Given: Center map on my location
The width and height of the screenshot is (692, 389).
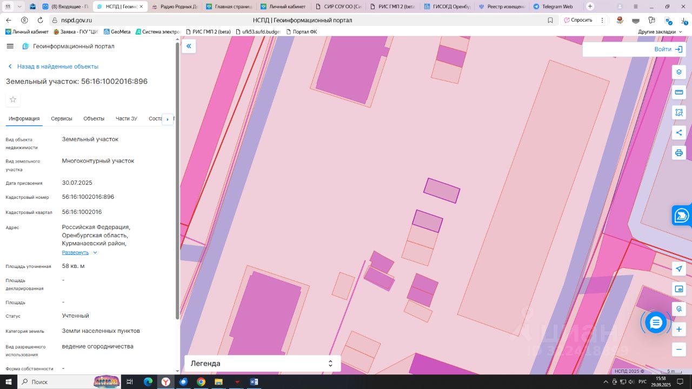Looking at the screenshot, I should pyautogui.click(x=679, y=269).
